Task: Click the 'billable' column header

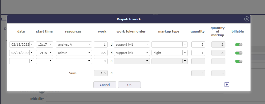Action: [x=238, y=31]
